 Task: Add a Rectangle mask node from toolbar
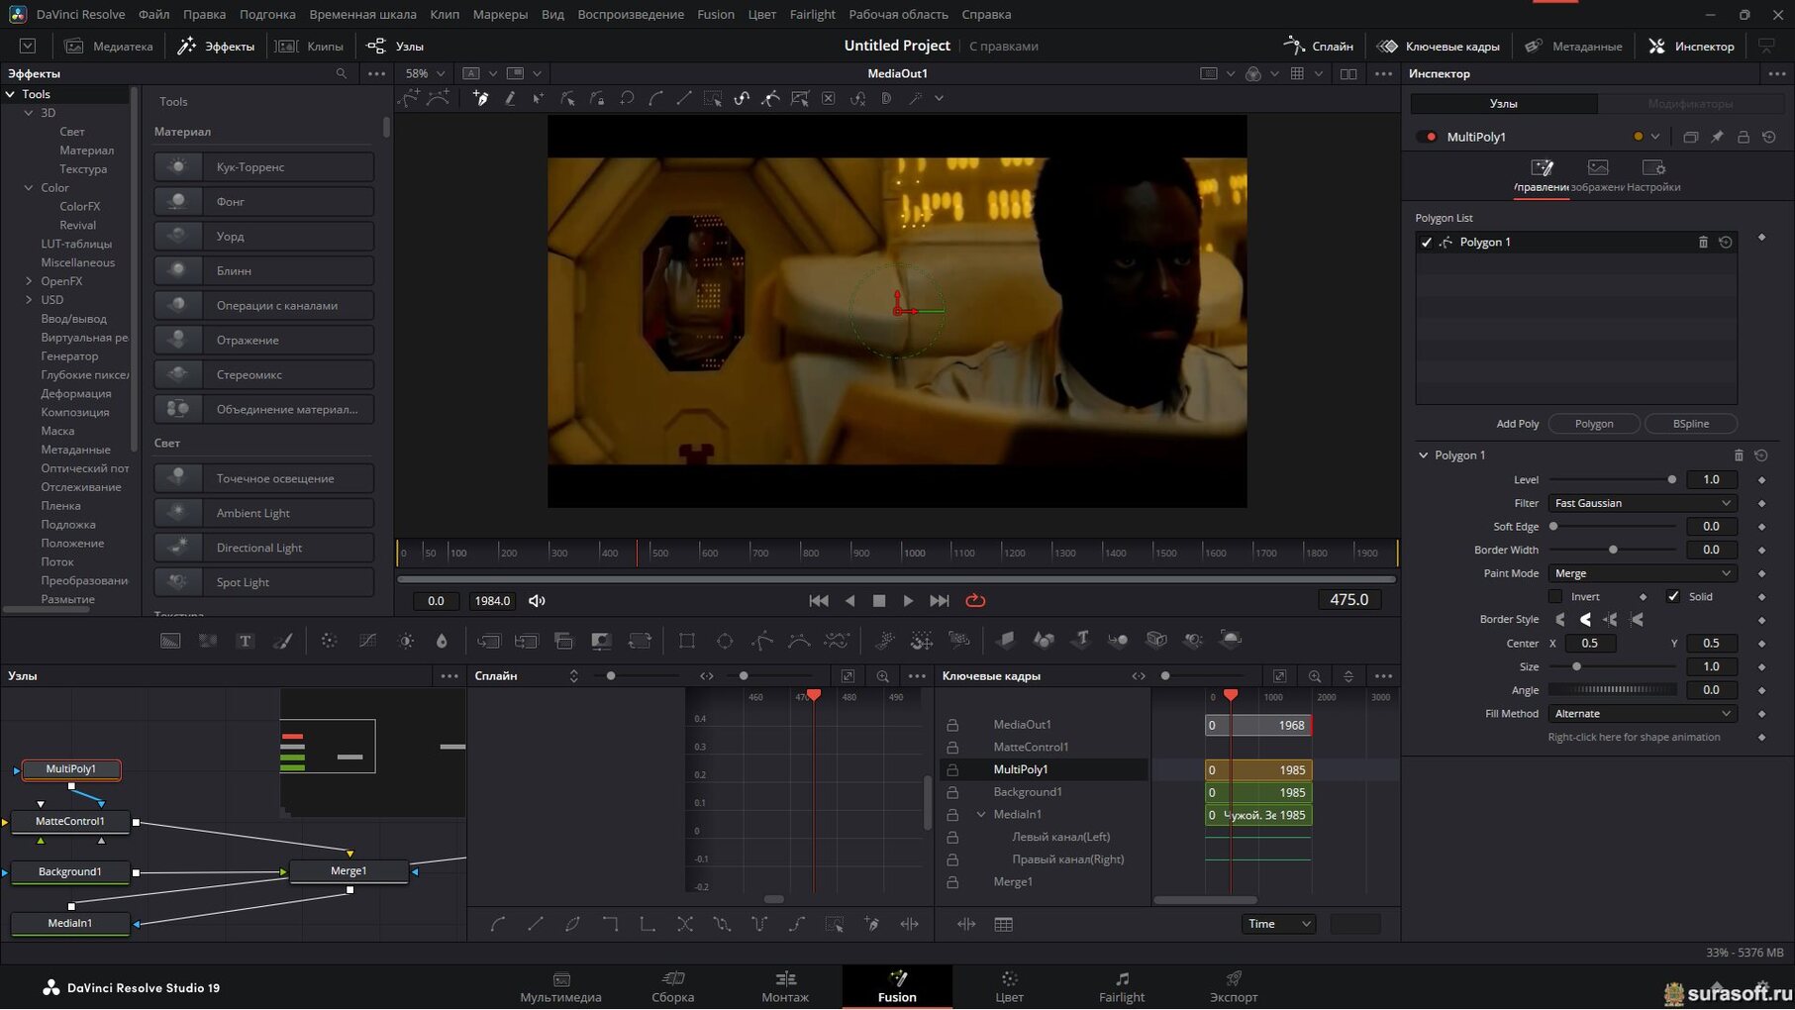point(686,641)
